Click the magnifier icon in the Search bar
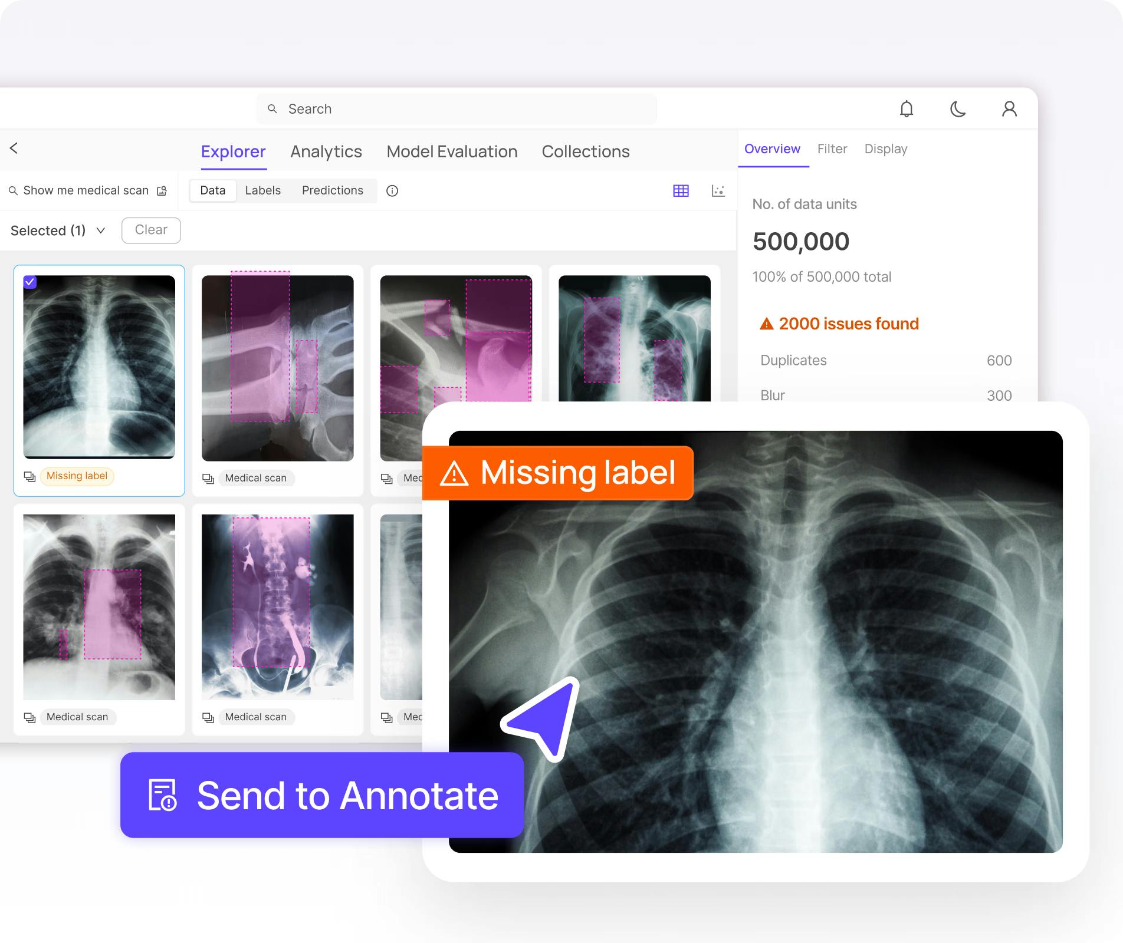This screenshot has width=1123, height=943. click(x=272, y=109)
